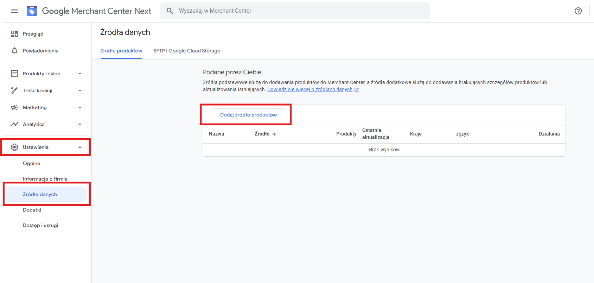This screenshot has width=594, height=283.
Task: Click the Marketing megaphone icon
Action: pyautogui.click(x=14, y=107)
